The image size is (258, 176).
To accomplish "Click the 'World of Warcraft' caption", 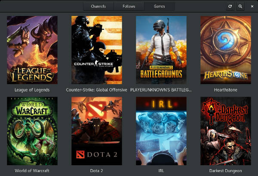I will tap(32, 171).
